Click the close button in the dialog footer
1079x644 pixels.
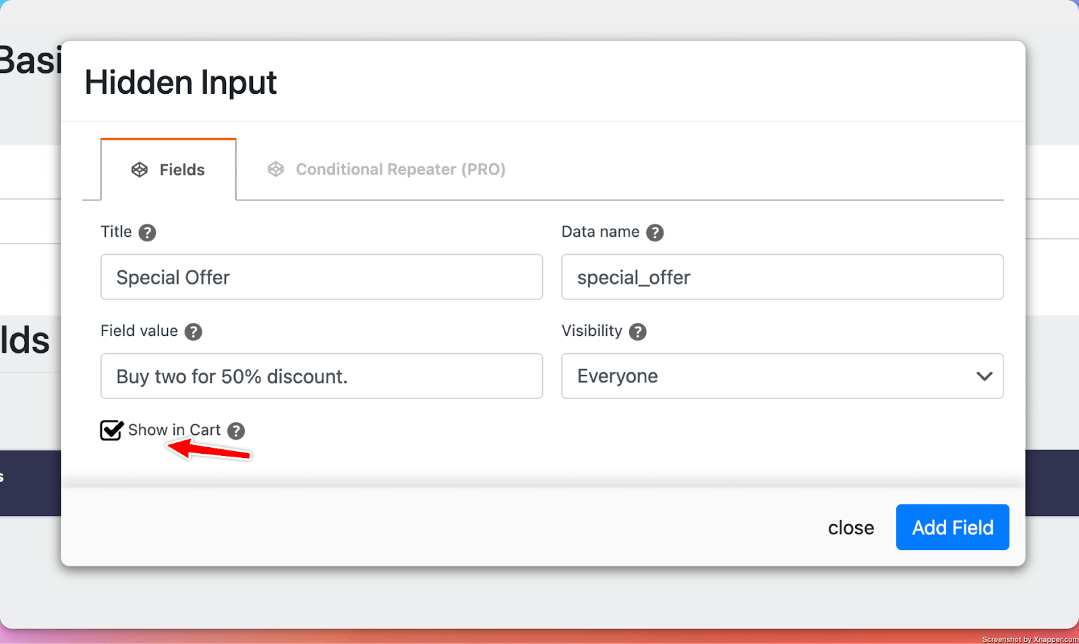(850, 527)
